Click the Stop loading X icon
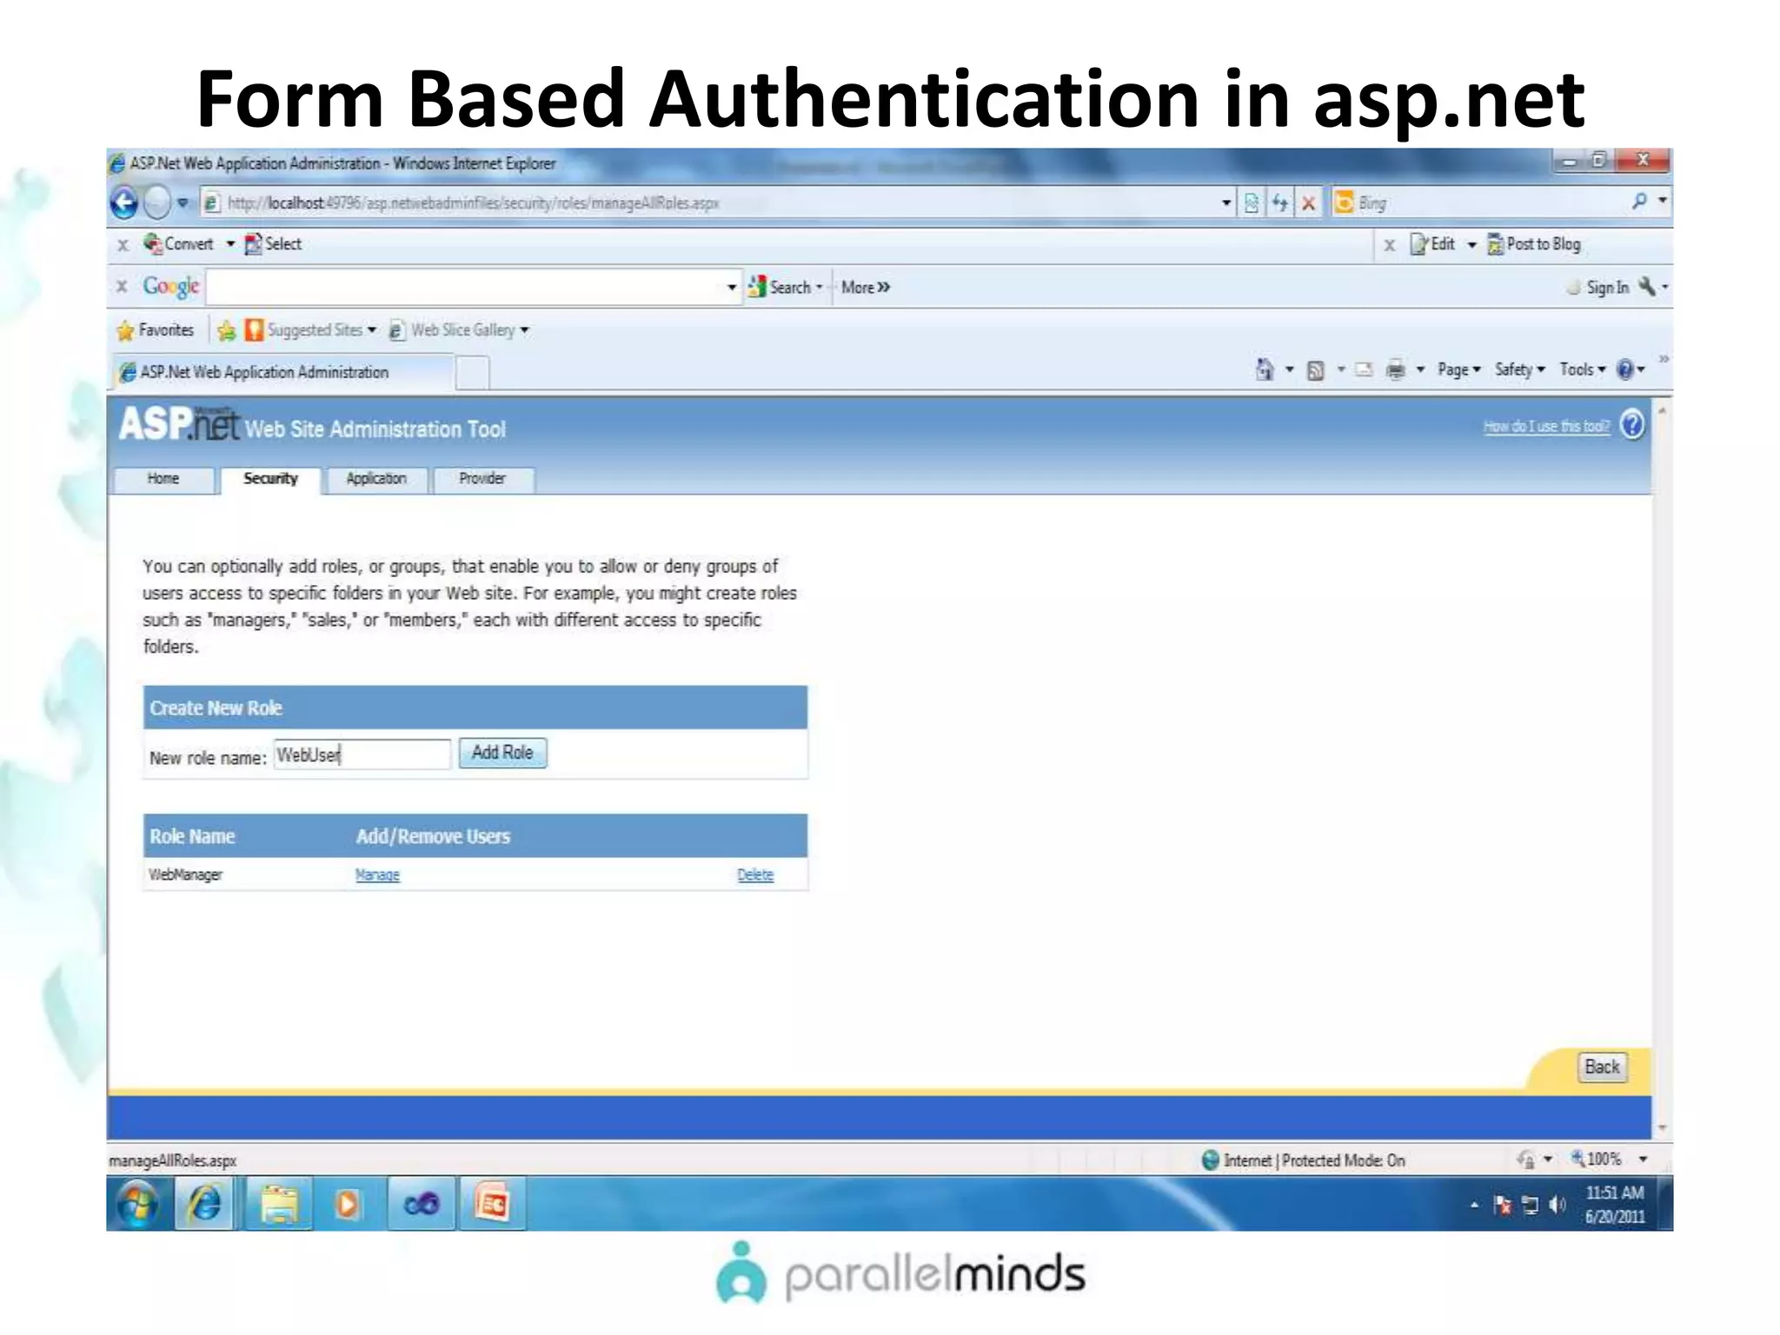The image size is (1780, 1335). point(1308,203)
